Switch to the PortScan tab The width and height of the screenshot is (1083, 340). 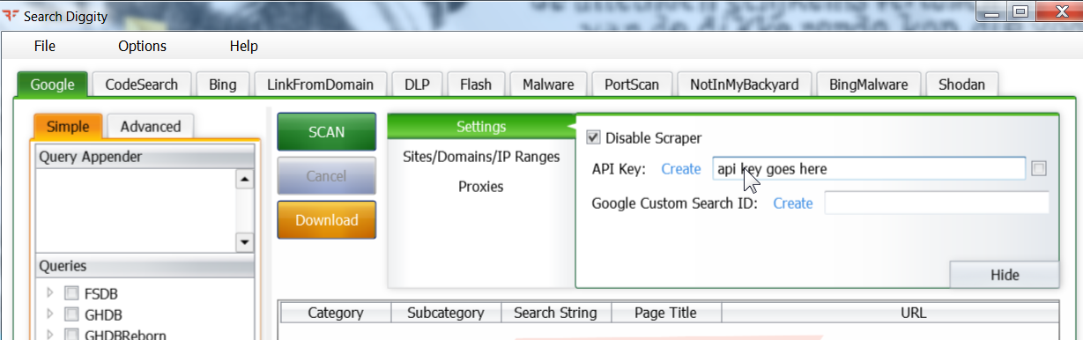tap(631, 85)
